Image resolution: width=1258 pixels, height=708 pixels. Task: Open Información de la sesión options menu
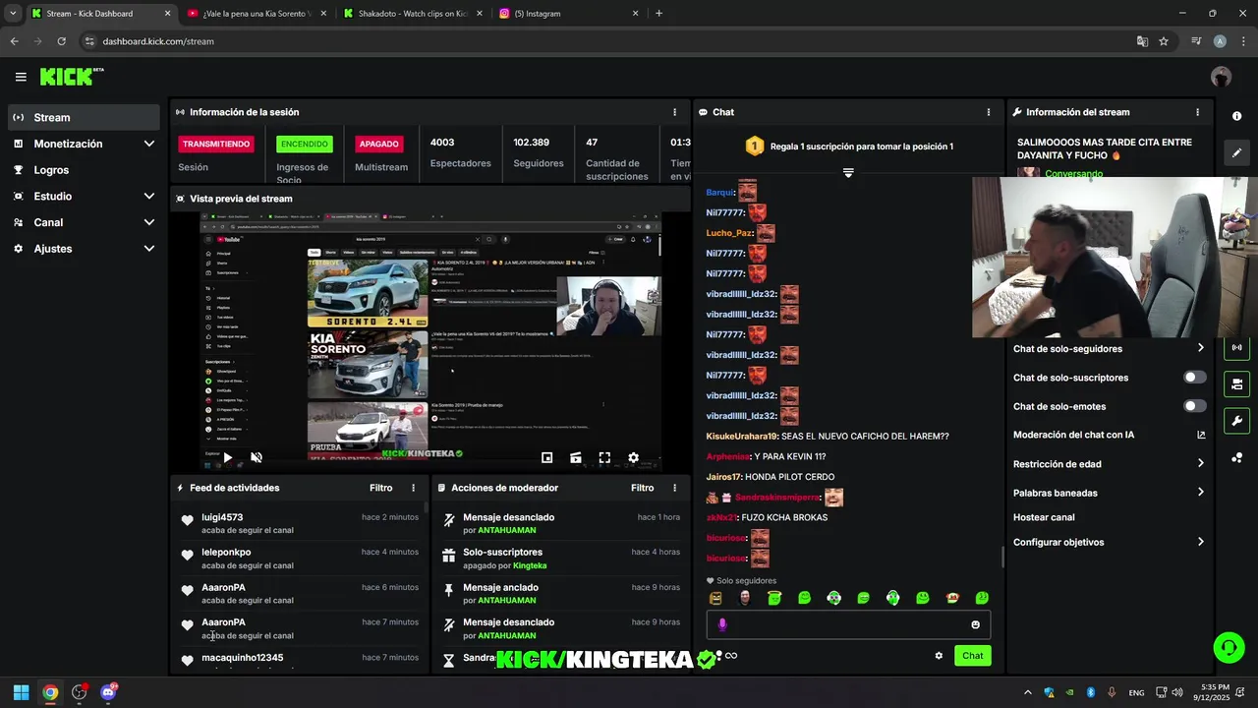pyautogui.click(x=674, y=112)
